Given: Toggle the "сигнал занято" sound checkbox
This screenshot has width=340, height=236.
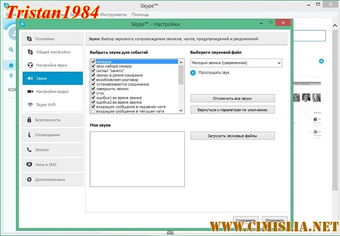Looking at the screenshot, I should click(93, 70).
